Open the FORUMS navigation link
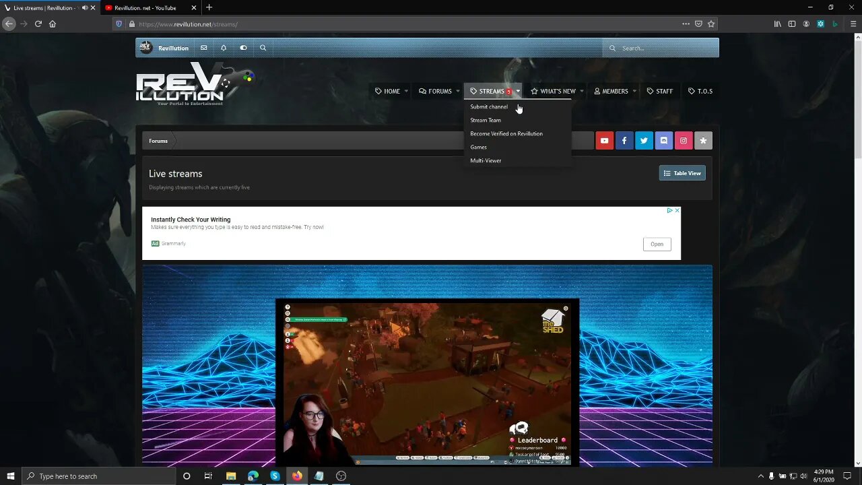 point(435,91)
